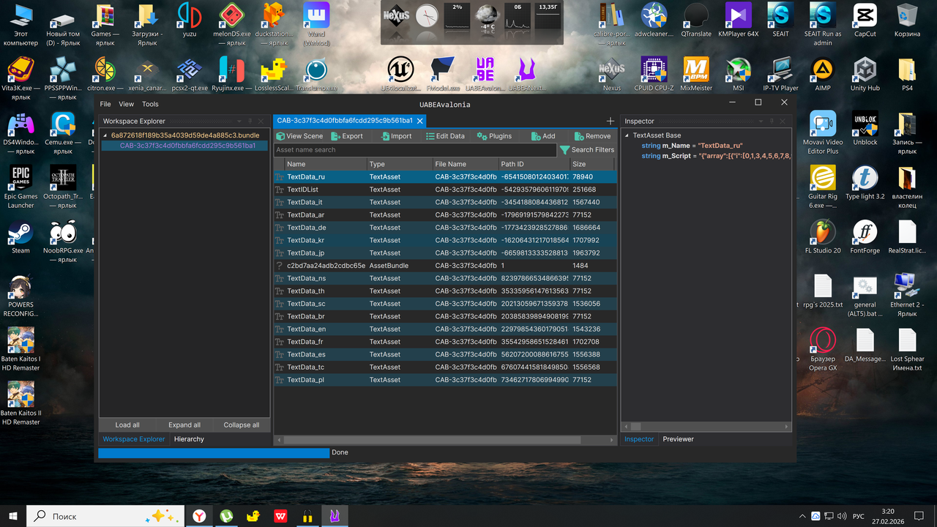Open the Unity Hub desktop icon
This screenshot has height=527, width=937.
tap(865, 75)
